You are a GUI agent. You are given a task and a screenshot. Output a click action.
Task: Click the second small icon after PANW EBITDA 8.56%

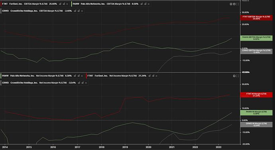[145, 4]
